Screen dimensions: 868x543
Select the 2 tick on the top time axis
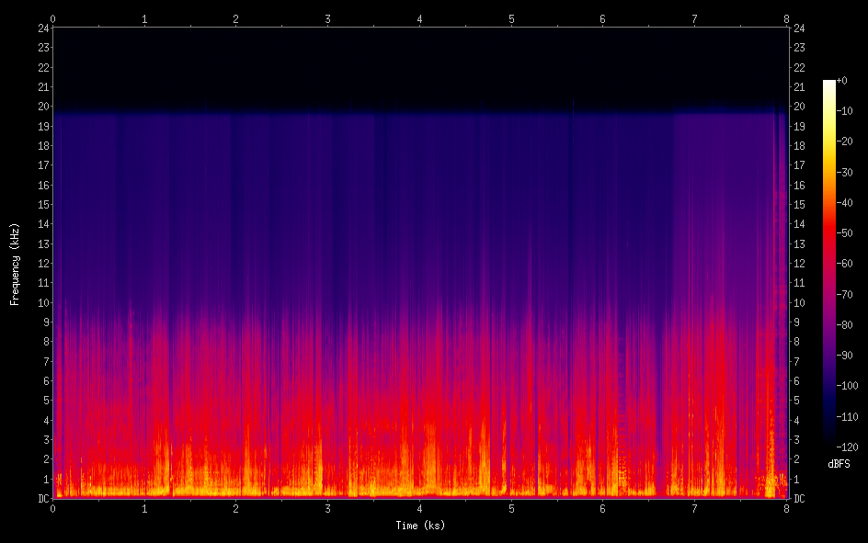click(236, 17)
